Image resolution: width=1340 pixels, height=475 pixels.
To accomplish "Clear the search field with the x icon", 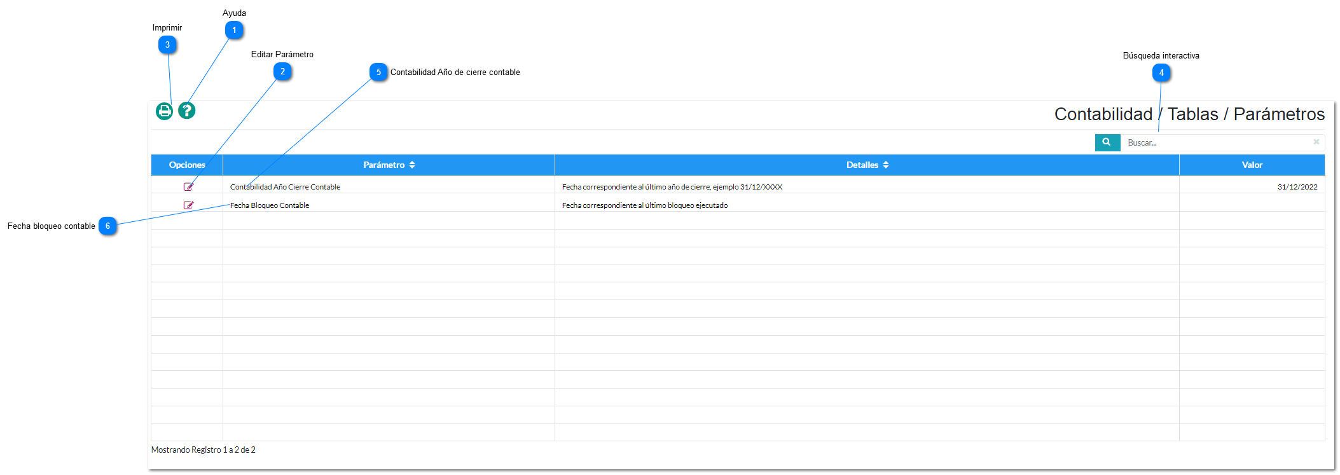I will click(x=1316, y=142).
